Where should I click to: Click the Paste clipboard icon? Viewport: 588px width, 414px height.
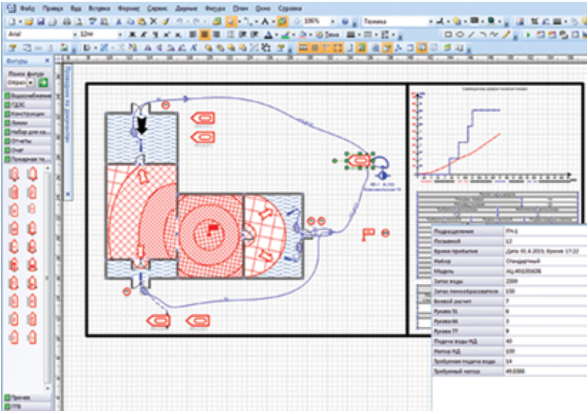142,22
